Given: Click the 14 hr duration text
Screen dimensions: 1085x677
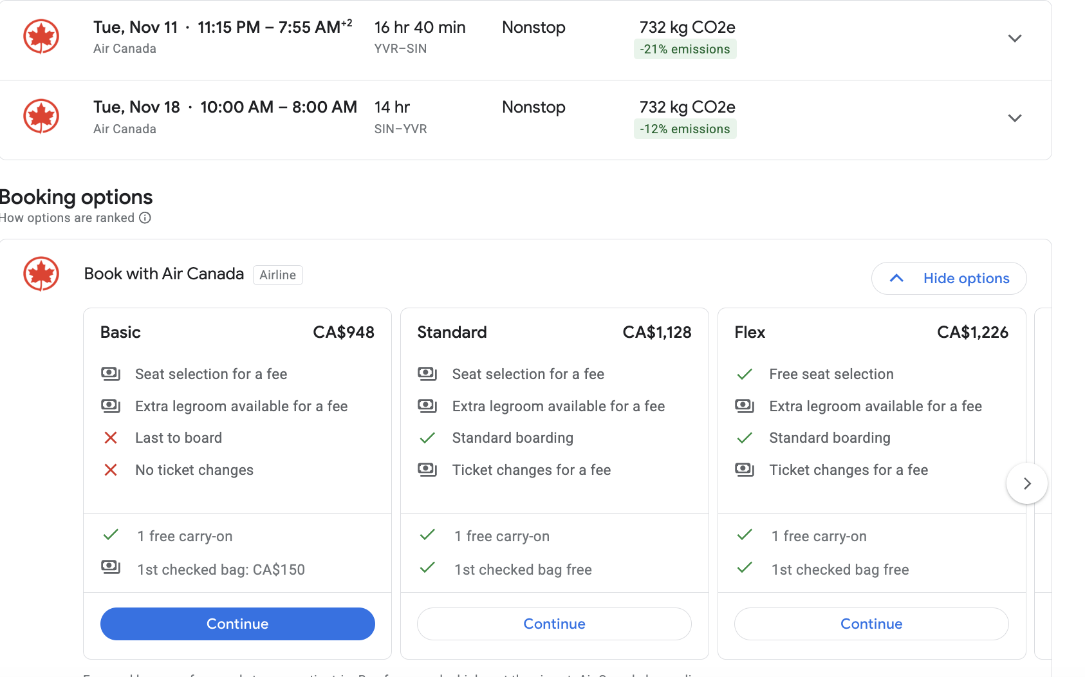Looking at the screenshot, I should click(x=392, y=107).
